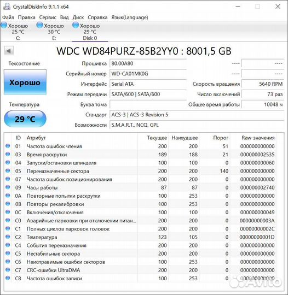The width and height of the screenshot is (288, 295).
Task: Click the Текущее column header
Action: (153, 138)
